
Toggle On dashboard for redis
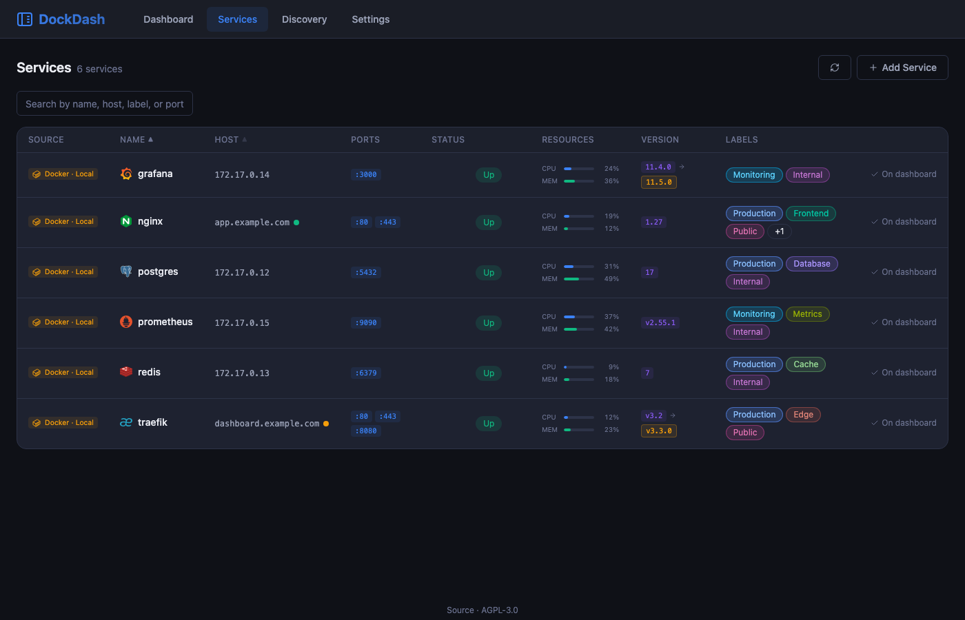click(x=904, y=373)
